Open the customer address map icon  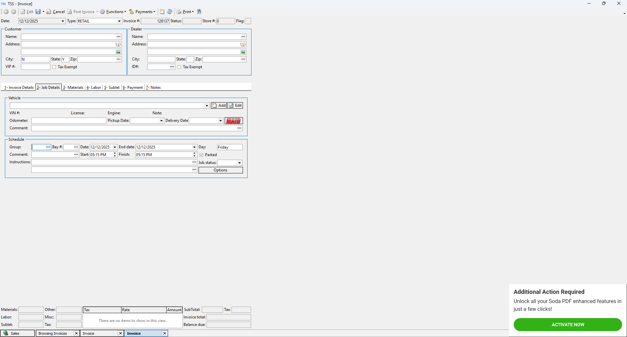(x=118, y=44)
